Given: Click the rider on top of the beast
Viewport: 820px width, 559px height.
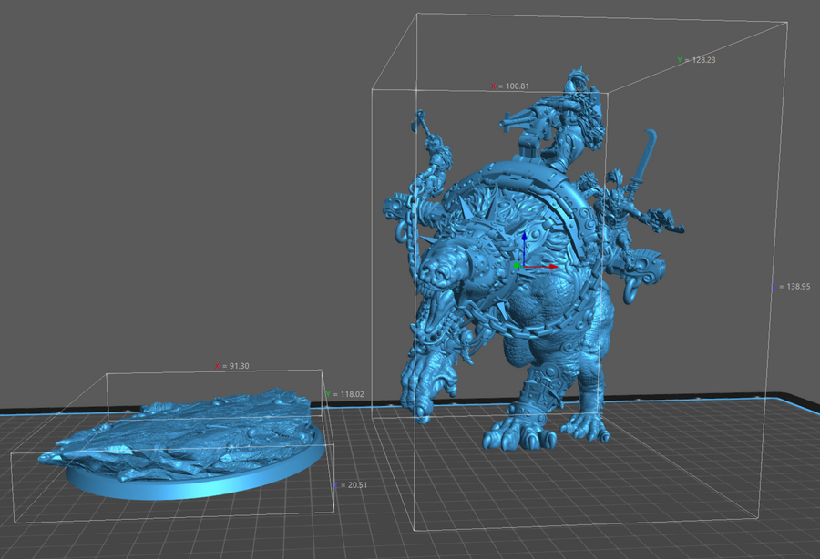Looking at the screenshot, I should [x=569, y=118].
